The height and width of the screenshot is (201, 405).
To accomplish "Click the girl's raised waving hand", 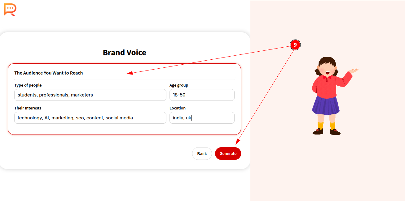I will tap(353, 71).
